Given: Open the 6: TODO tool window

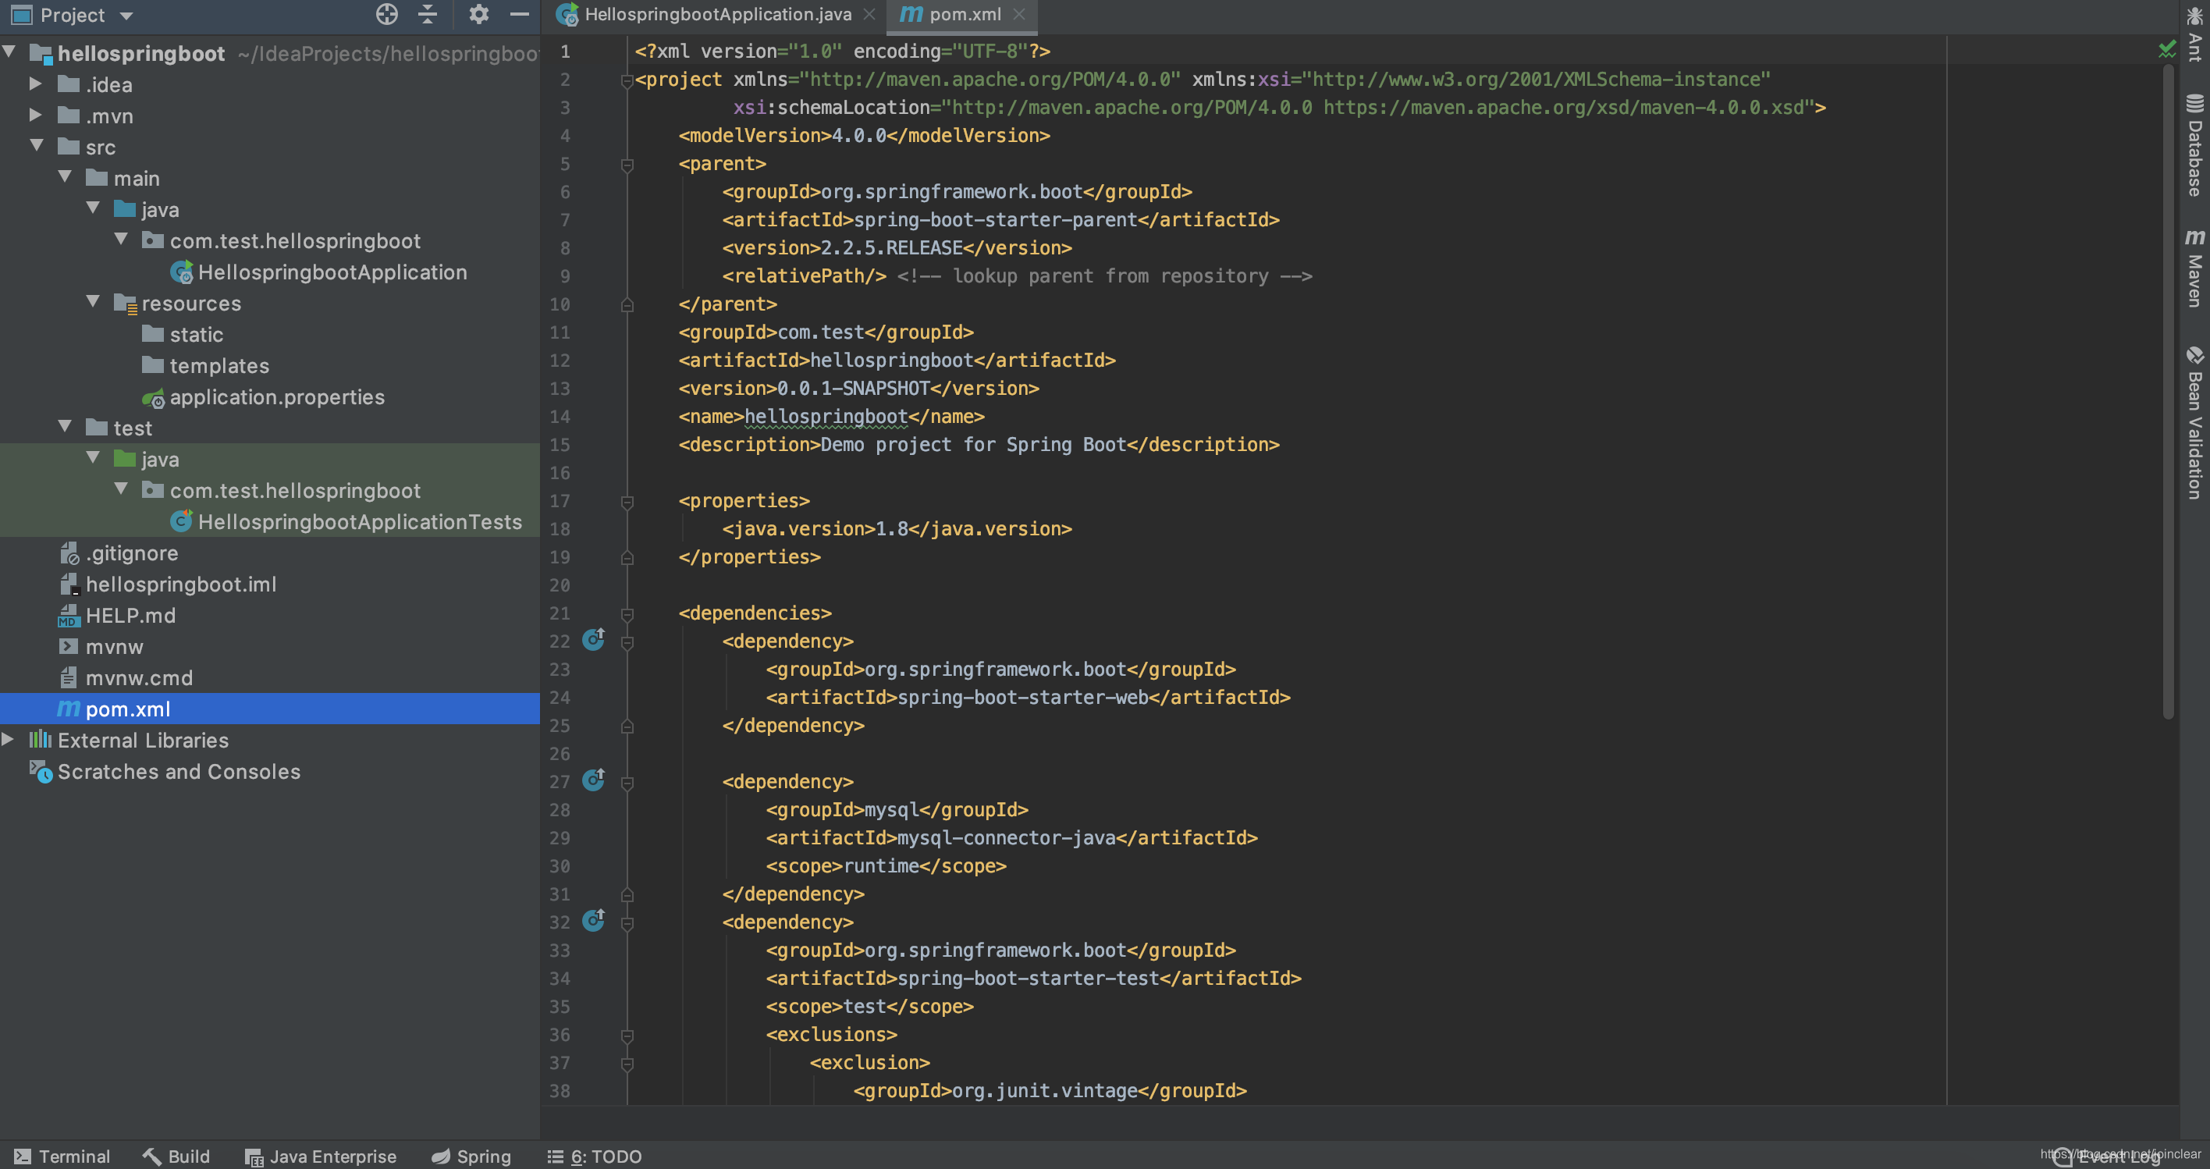Looking at the screenshot, I should pos(595,1157).
